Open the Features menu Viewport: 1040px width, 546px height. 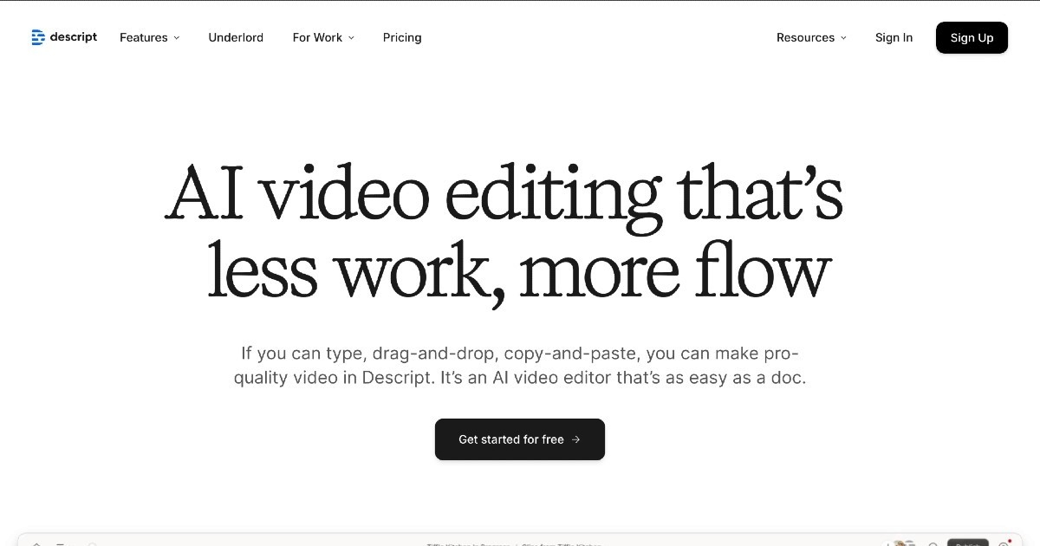tap(144, 37)
